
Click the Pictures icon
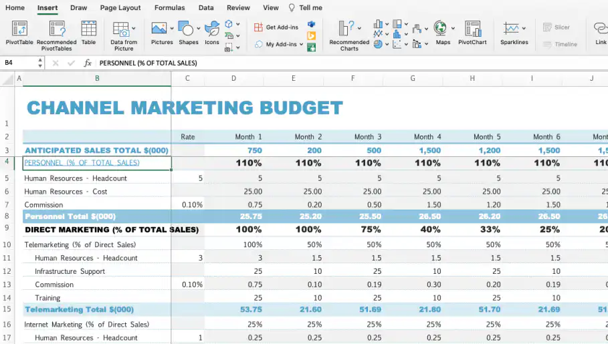pos(159,28)
